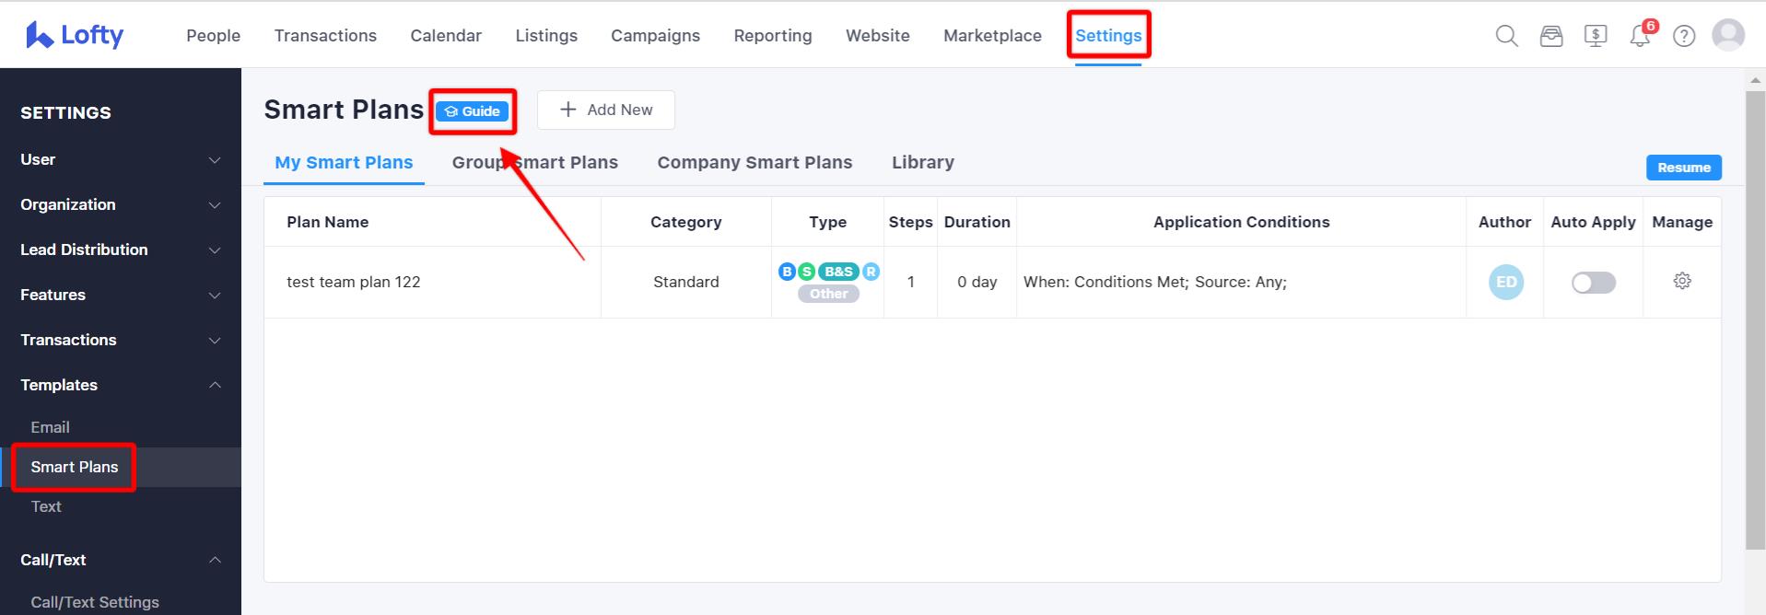Collapse the Call/Text section
This screenshot has width=1766, height=615.
(x=121, y=560)
